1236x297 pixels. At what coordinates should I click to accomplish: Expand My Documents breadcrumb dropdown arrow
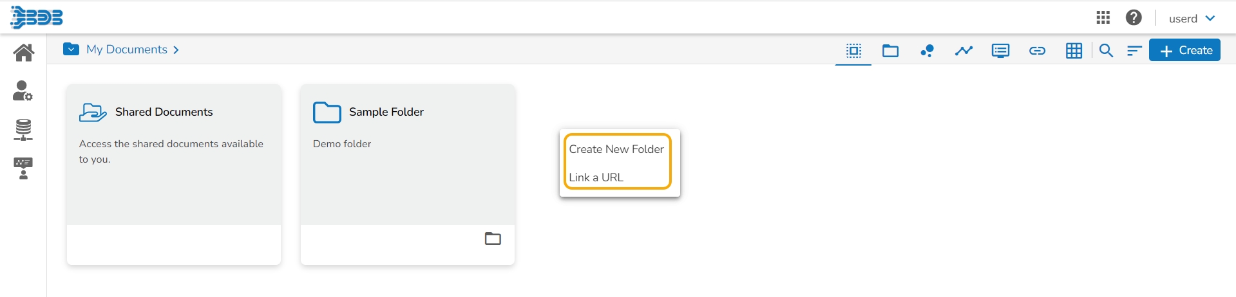coord(71,50)
